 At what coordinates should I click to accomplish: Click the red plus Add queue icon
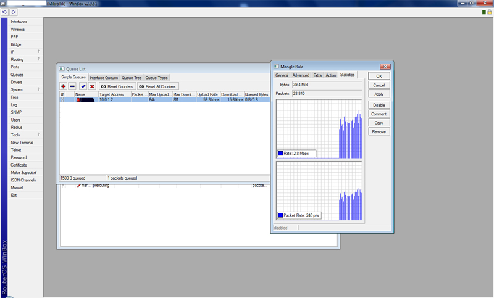point(64,86)
